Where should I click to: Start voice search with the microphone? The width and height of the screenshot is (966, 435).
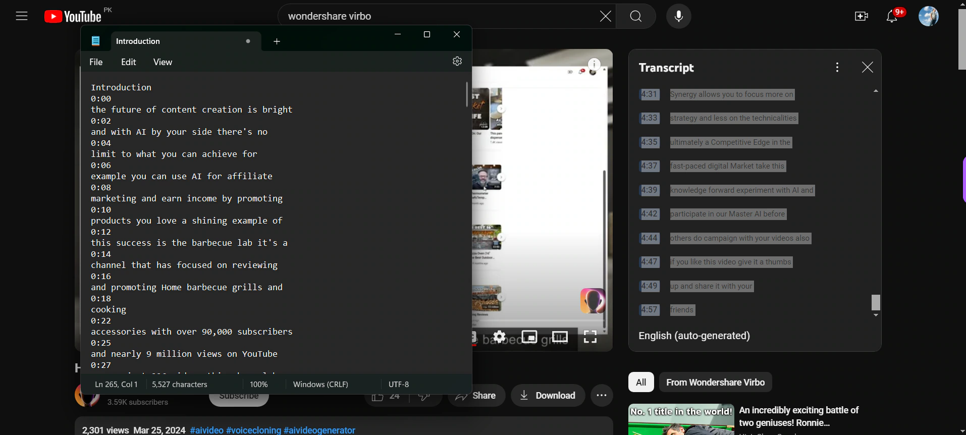coord(679,16)
